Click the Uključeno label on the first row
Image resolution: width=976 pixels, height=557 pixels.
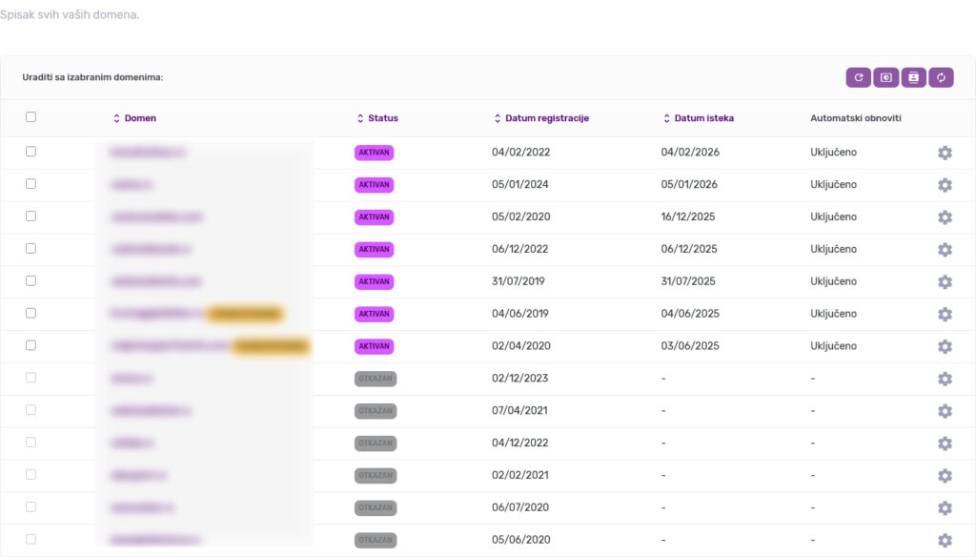(x=832, y=152)
